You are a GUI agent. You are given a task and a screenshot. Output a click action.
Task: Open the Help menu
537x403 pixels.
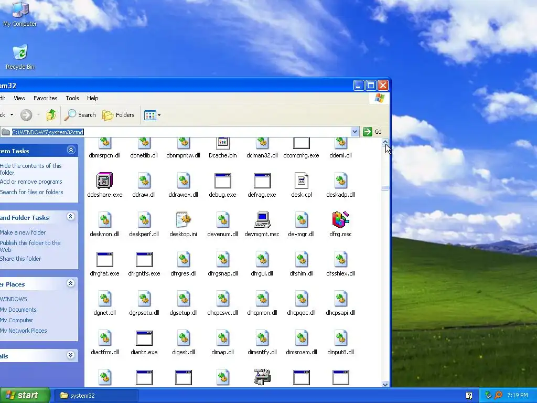pos(92,98)
